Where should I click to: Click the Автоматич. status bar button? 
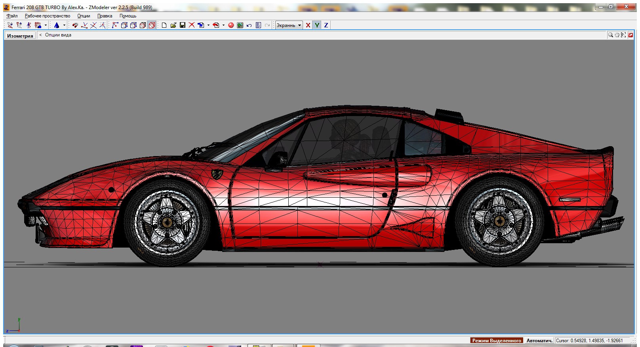tap(539, 341)
